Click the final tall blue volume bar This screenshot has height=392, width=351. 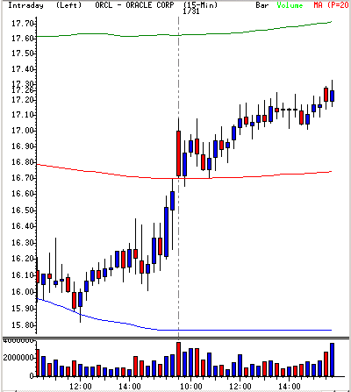(332, 360)
